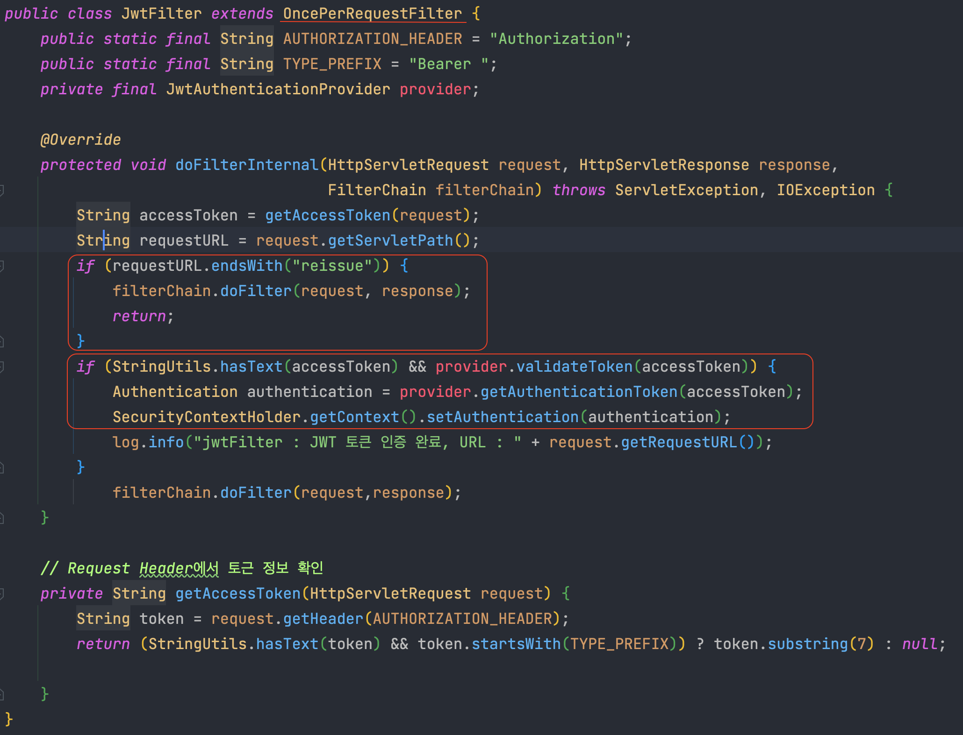Click the getAuthenticationToken method call
Image resolution: width=963 pixels, height=735 pixels.
click(579, 392)
